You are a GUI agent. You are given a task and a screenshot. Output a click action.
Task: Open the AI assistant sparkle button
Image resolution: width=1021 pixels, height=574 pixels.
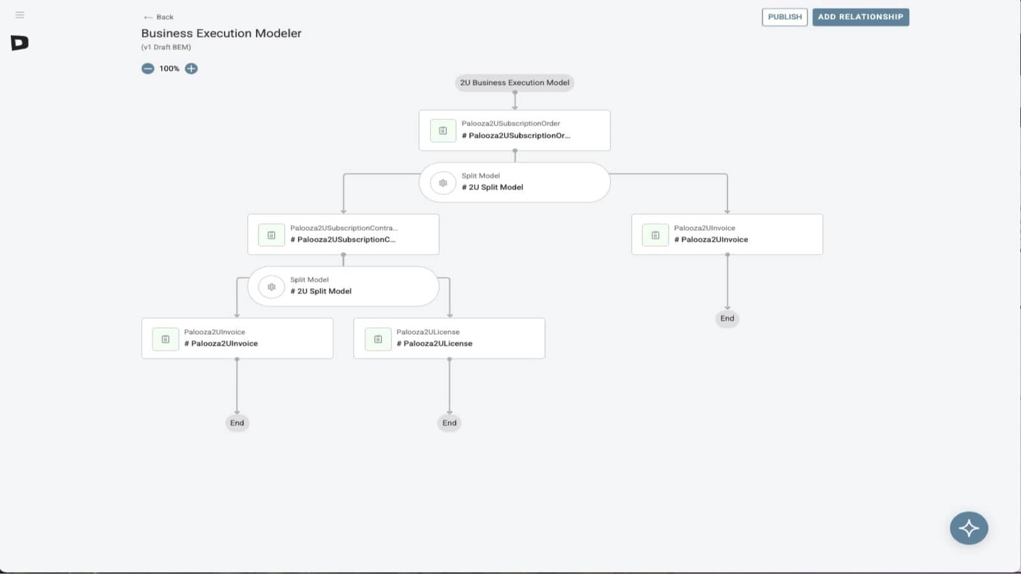968,528
